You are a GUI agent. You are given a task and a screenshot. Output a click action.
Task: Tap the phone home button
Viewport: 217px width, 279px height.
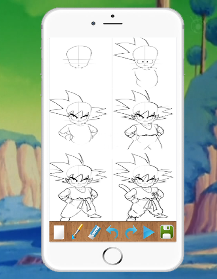tap(112, 256)
